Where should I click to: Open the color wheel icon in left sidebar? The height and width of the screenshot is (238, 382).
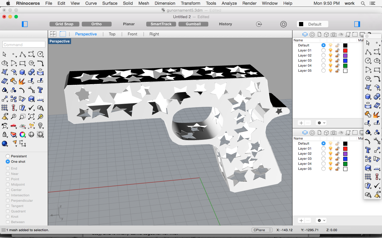click(22, 135)
